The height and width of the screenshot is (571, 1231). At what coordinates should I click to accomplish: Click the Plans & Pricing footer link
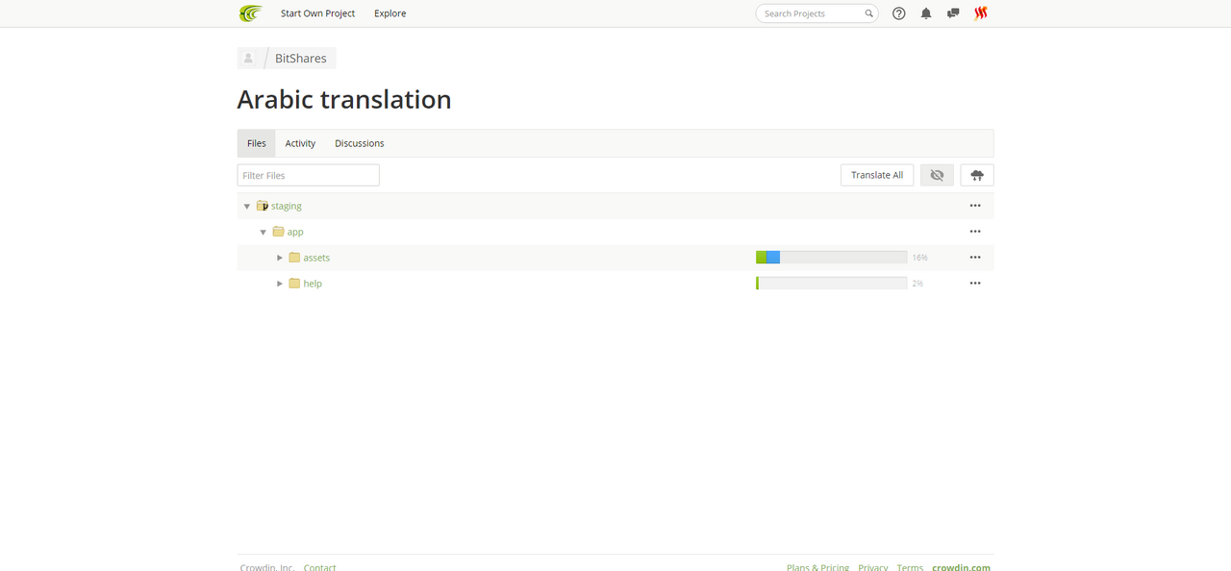(817, 567)
